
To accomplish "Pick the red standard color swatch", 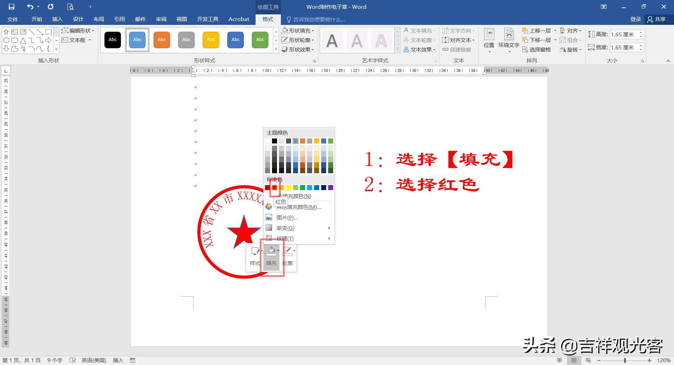I will (275, 188).
